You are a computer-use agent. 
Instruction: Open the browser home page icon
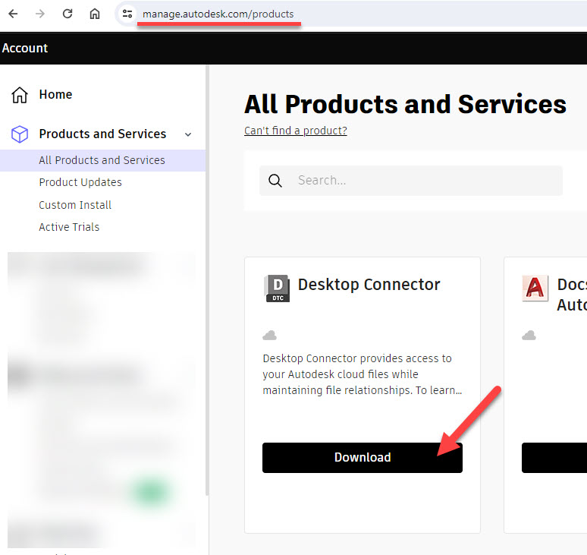coord(95,14)
